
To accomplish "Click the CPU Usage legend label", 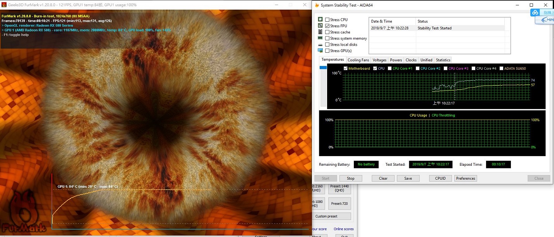I will tap(418, 115).
